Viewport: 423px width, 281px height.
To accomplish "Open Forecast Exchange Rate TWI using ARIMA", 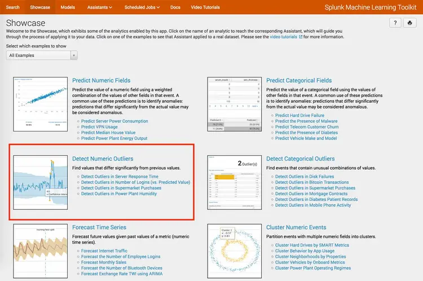I will pos(122,274).
